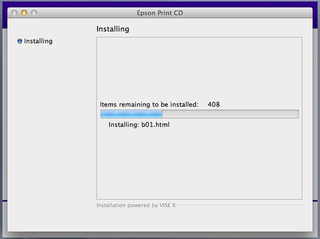Click the empty window area below VISE X footer

[160, 220]
